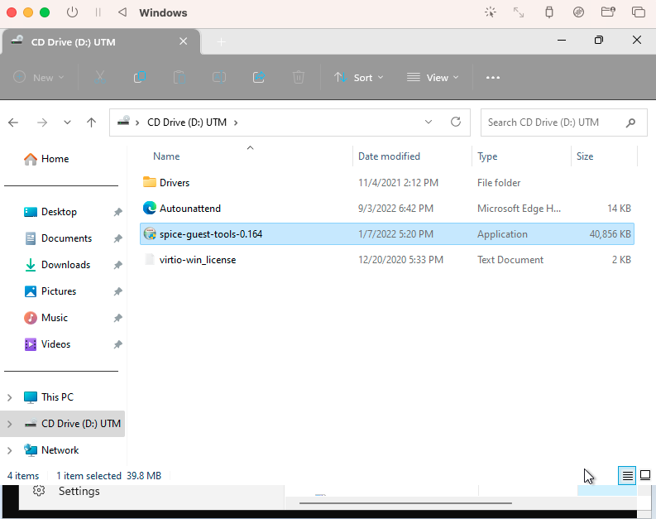The image size is (656, 519).
Task: Click the search magnifier icon
Action: pyautogui.click(x=630, y=123)
